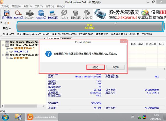Click the HD1 disk icon in tree

(7, 45)
